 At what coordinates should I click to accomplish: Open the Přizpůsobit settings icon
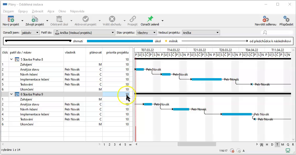point(286,19)
